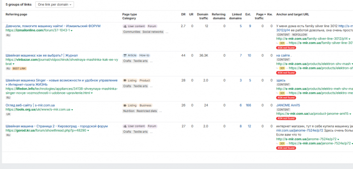Open the lifedon.info technologies URL
Image resolution: width=353 pixels, height=169 pixels.
(x=62, y=90)
